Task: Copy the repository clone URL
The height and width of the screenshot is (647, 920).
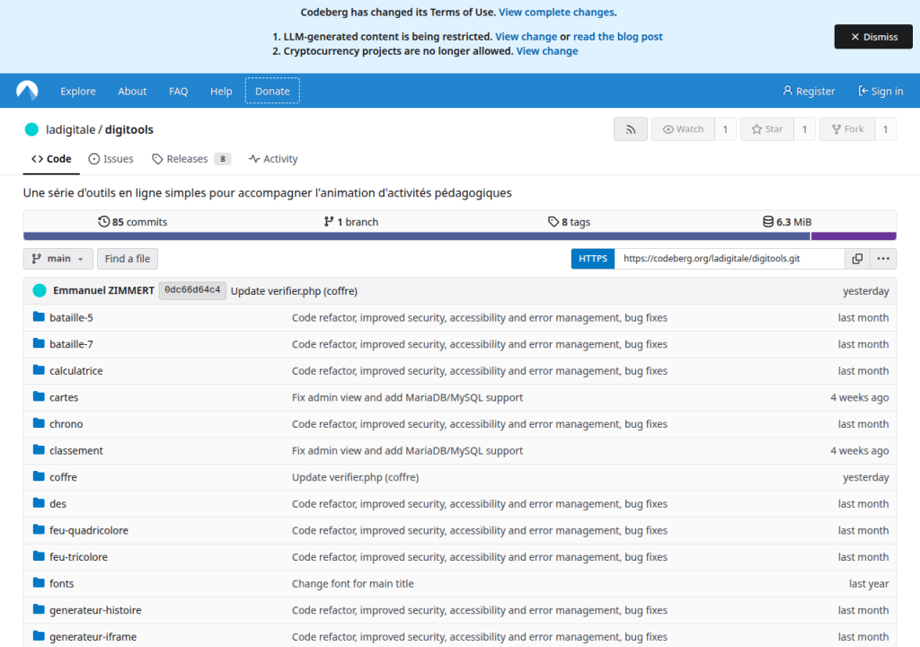Action: [857, 258]
